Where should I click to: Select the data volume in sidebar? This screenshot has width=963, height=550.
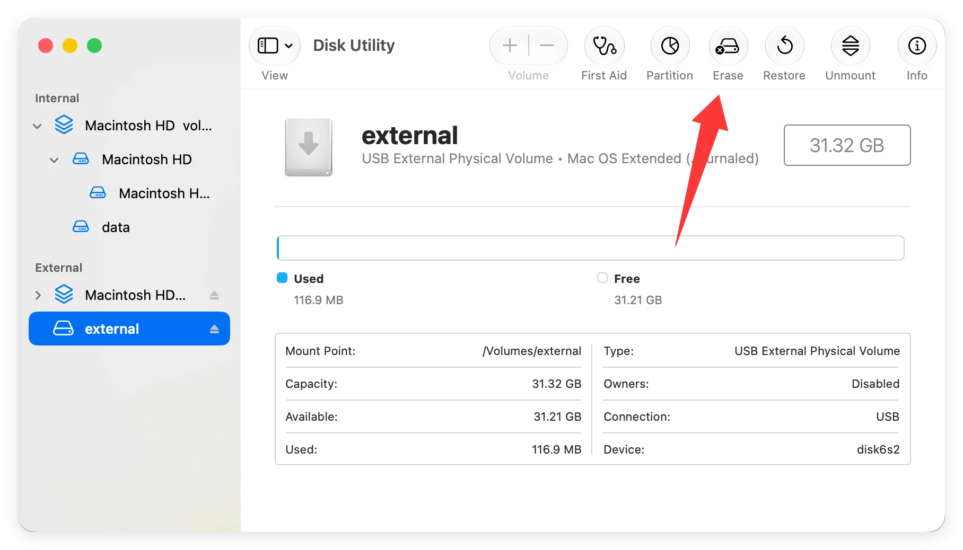pyautogui.click(x=129, y=227)
